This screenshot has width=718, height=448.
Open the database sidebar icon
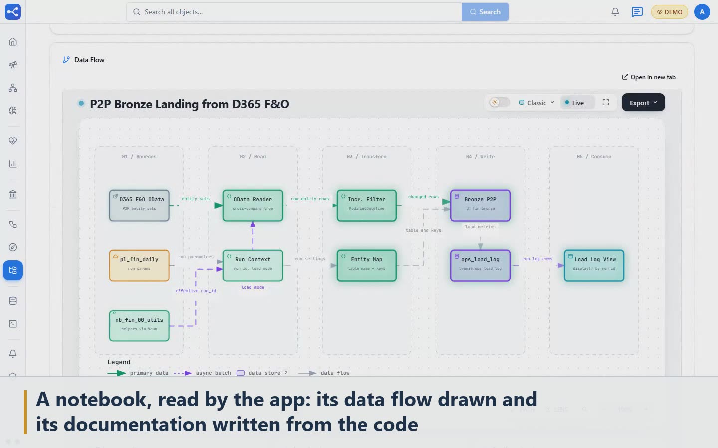[13, 301]
